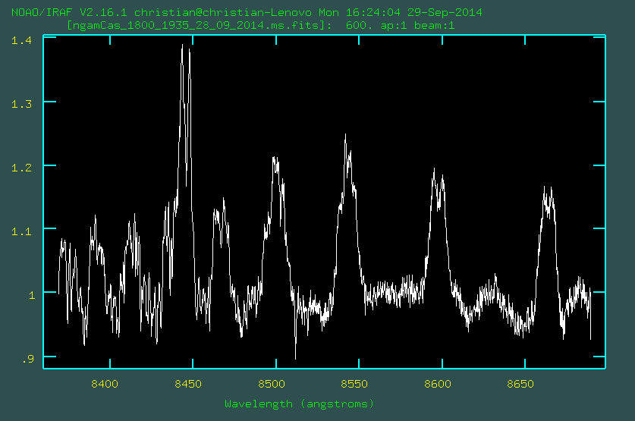Click the 1.3 y-axis tick label
Viewport: 635px width, 421px height.
(21, 102)
